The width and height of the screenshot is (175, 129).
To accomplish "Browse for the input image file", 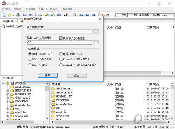I will click(96, 31).
